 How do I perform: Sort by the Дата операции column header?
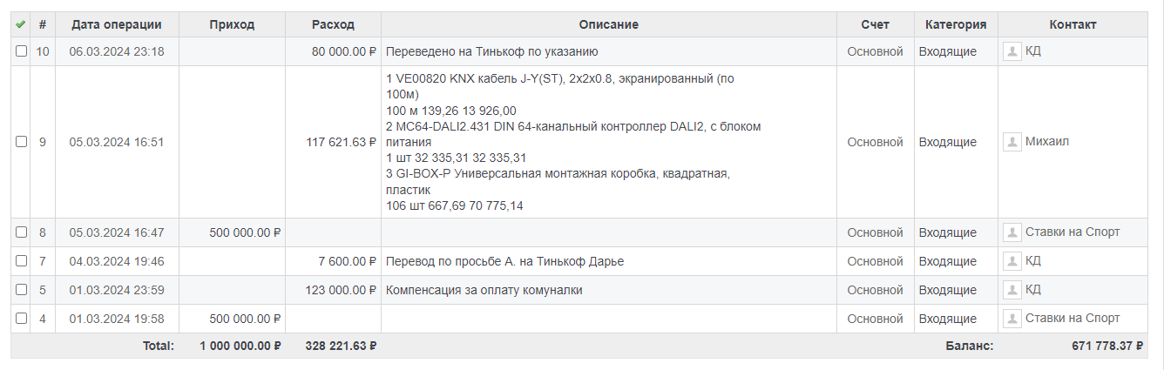[117, 25]
